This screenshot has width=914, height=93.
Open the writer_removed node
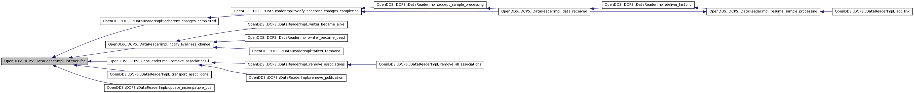click(x=296, y=51)
